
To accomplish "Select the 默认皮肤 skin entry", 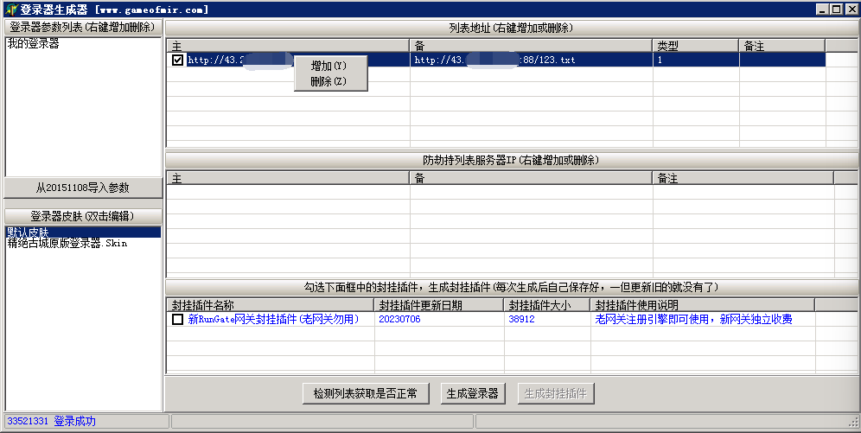I will click(x=83, y=232).
